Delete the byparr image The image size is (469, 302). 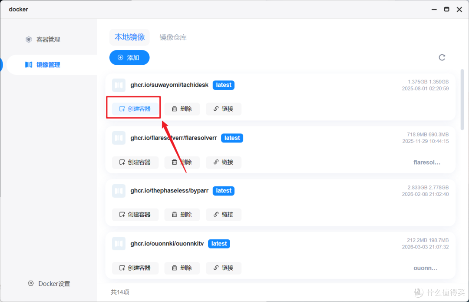coord(182,215)
